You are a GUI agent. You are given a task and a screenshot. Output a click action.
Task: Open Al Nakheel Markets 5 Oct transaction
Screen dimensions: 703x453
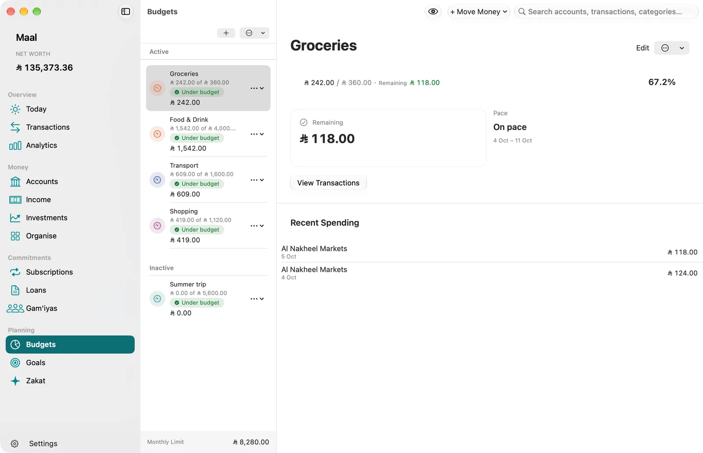pos(489,252)
